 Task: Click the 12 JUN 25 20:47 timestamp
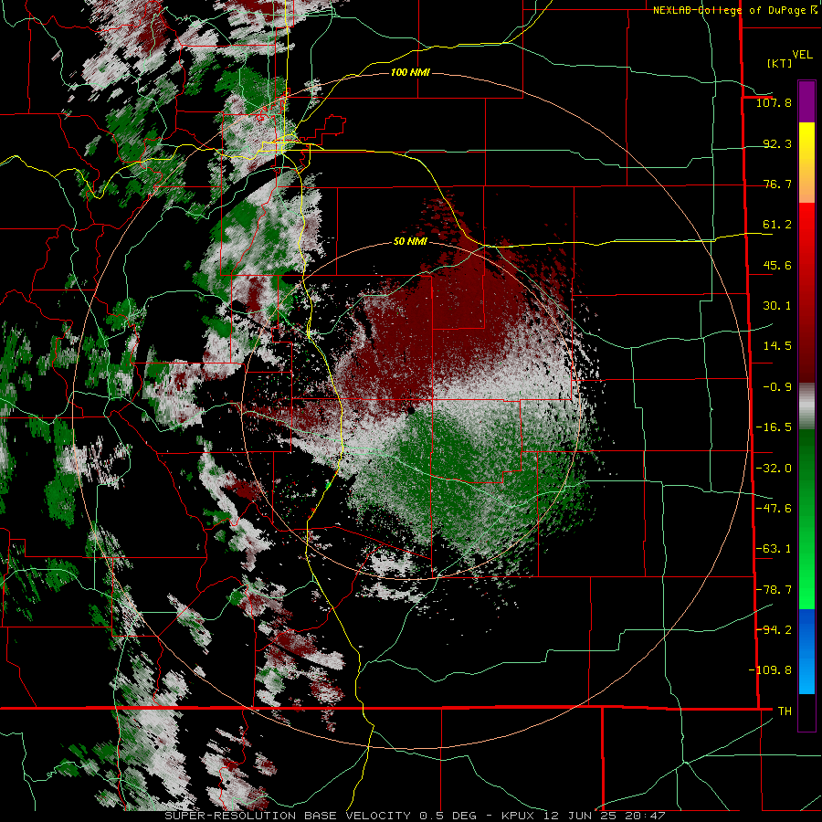click(x=606, y=816)
